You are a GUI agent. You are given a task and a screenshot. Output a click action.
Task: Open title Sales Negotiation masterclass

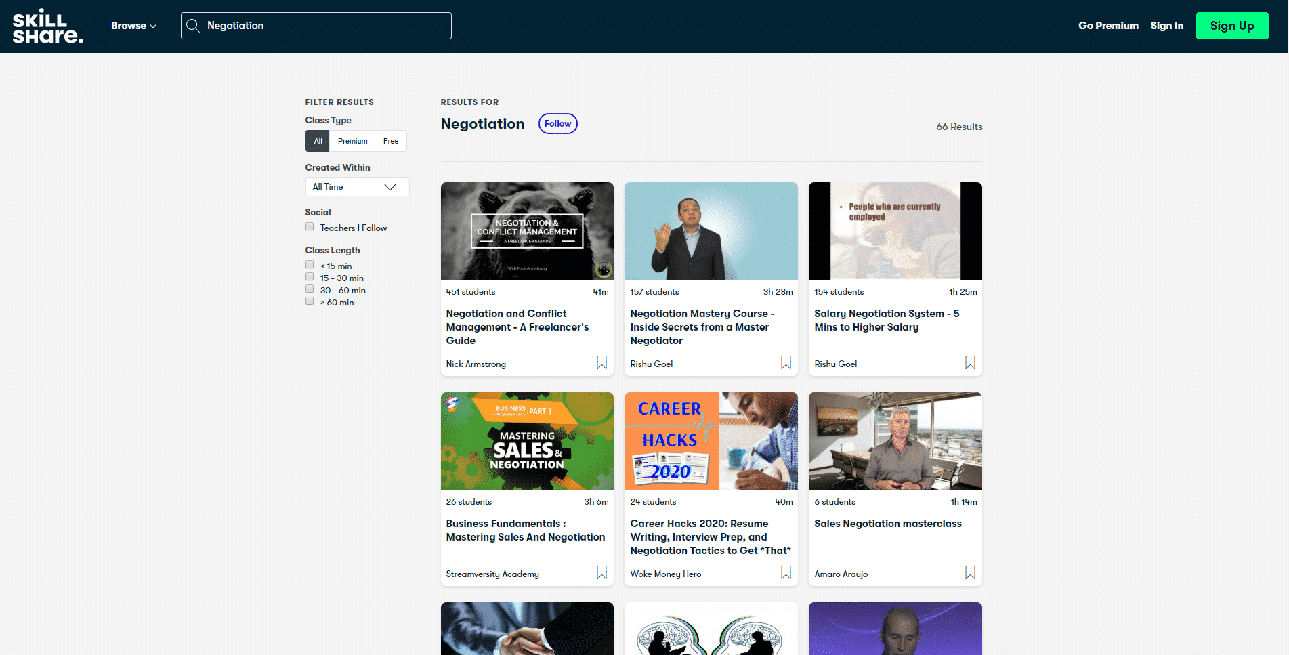tap(888, 524)
